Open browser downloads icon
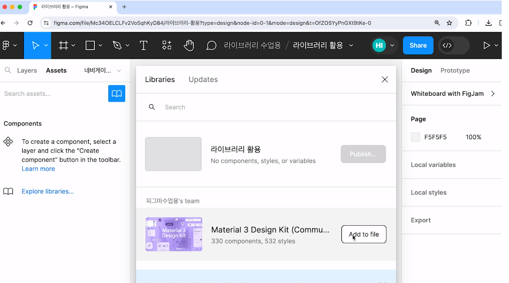Viewport: 509px width, 283px height. coord(488,23)
